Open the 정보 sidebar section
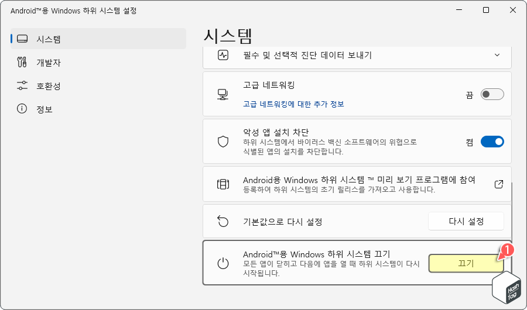The height and width of the screenshot is (310, 527). 98,109
